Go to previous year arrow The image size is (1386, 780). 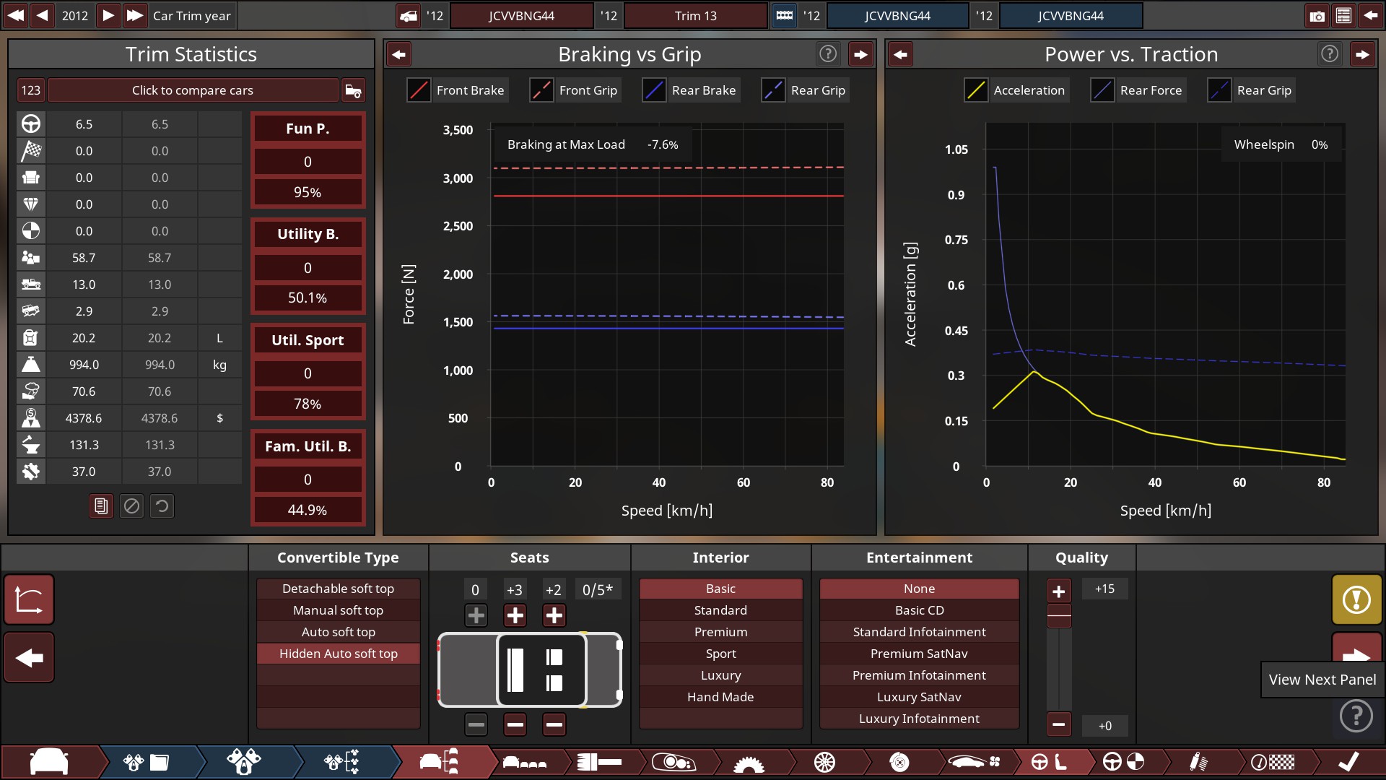point(43,15)
